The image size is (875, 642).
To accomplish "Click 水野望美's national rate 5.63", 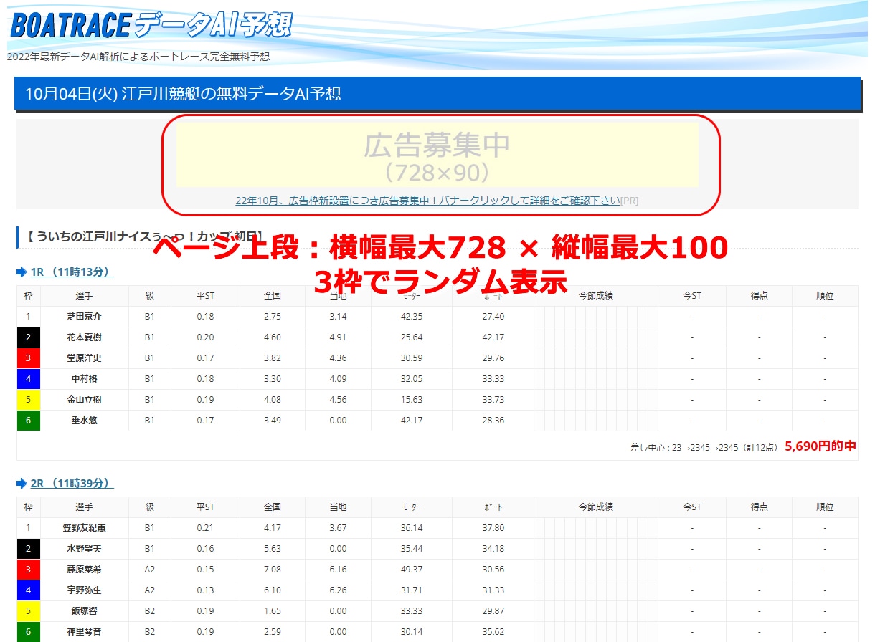I will point(272,548).
